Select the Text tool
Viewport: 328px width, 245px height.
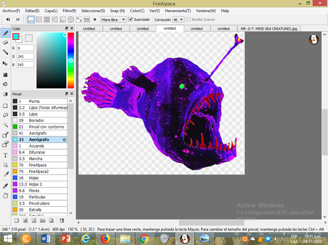(x=6, y=155)
